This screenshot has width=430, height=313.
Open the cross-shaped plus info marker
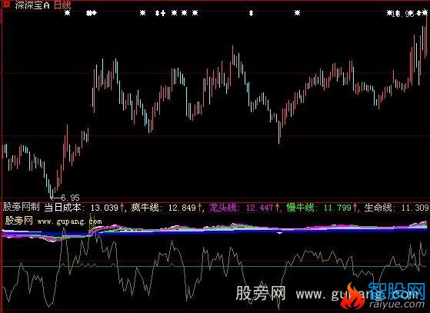(163, 13)
